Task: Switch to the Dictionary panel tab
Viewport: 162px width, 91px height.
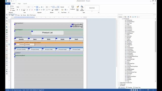Action: point(122,87)
